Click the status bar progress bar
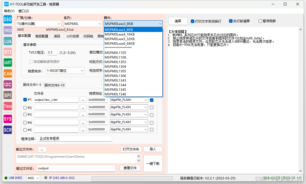 (x=132, y=178)
